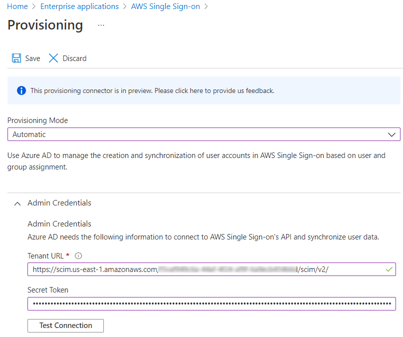The width and height of the screenshot is (403, 337).
Task: Open the ellipsis menu next to Provisioning
Action: [x=101, y=25]
